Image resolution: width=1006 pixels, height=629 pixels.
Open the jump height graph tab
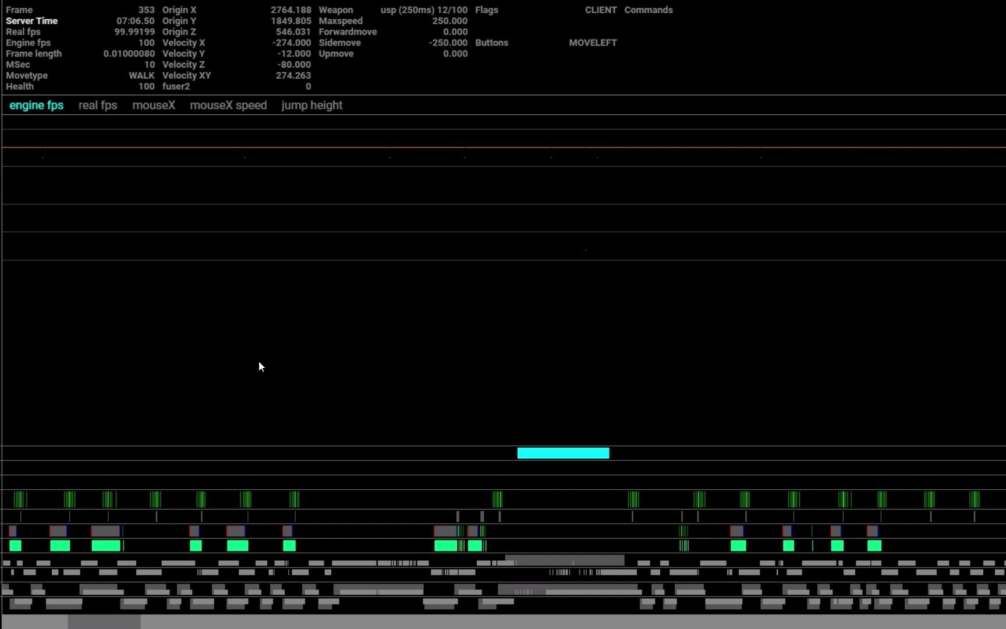coord(312,105)
